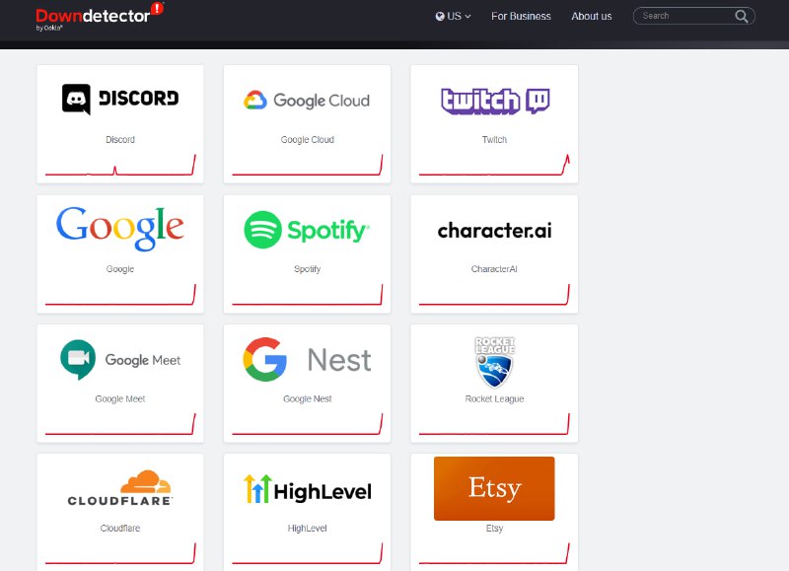Open the CharacterAI text link
The height and width of the screenshot is (571, 789).
coord(494,269)
